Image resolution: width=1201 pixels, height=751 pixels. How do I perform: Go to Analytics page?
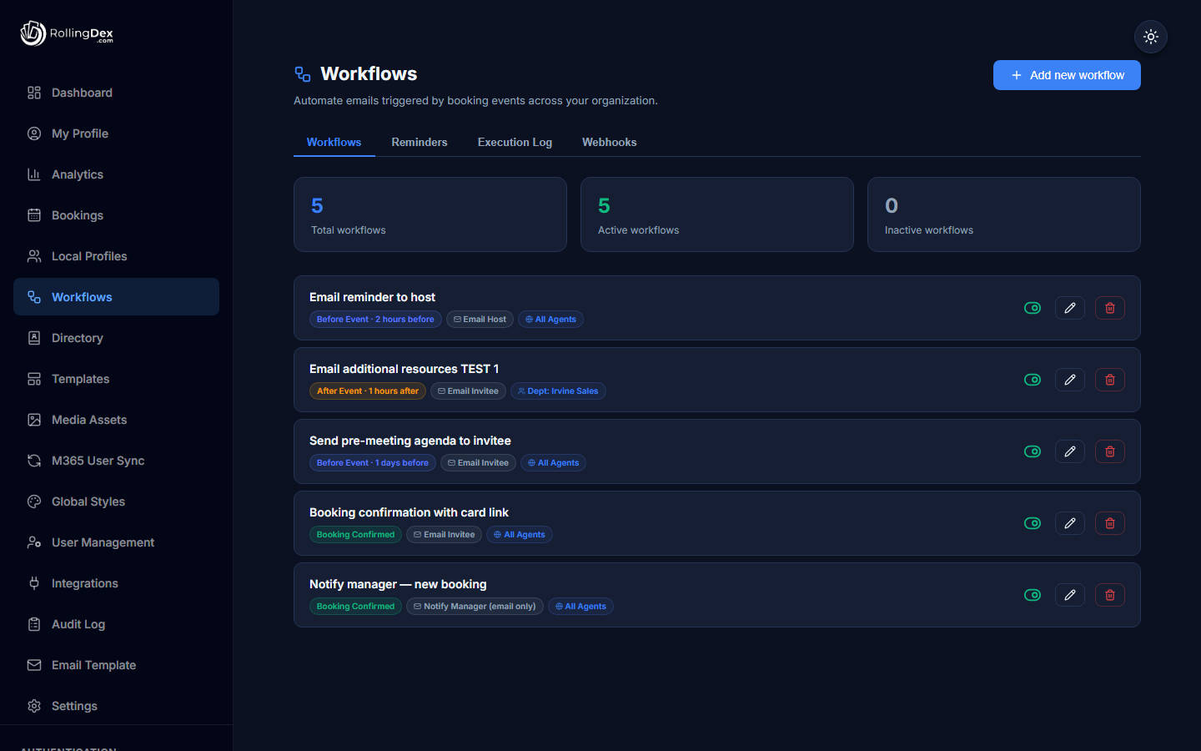[116, 174]
